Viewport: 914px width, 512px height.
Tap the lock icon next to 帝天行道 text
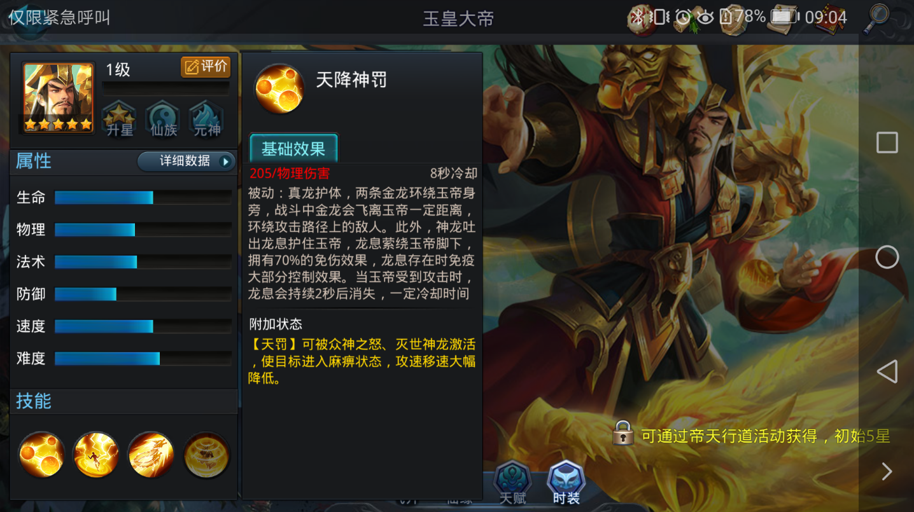click(x=623, y=434)
